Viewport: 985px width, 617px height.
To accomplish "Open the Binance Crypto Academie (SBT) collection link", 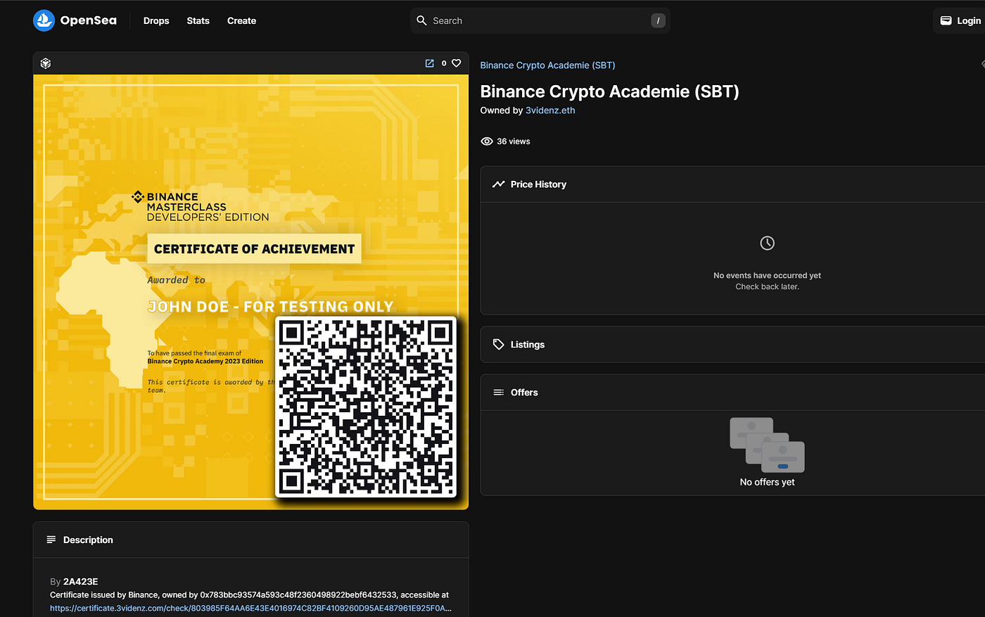I will [547, 65].
